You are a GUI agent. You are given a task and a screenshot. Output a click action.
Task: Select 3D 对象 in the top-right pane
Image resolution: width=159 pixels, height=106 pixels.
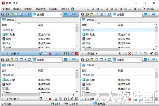[89, 34]
